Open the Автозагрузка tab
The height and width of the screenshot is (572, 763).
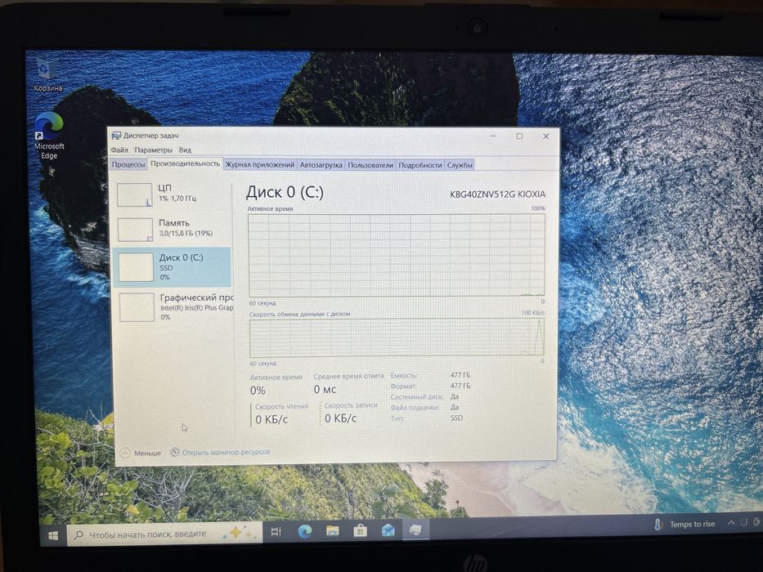[x=321, y=165]
